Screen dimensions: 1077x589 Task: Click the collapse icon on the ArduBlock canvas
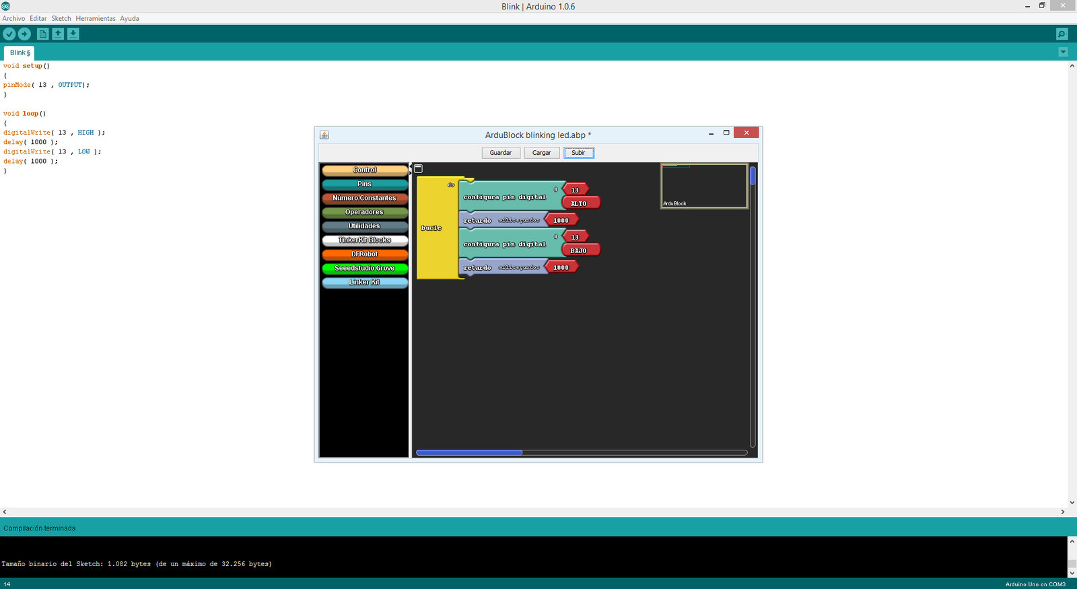(x=418, y=168)
